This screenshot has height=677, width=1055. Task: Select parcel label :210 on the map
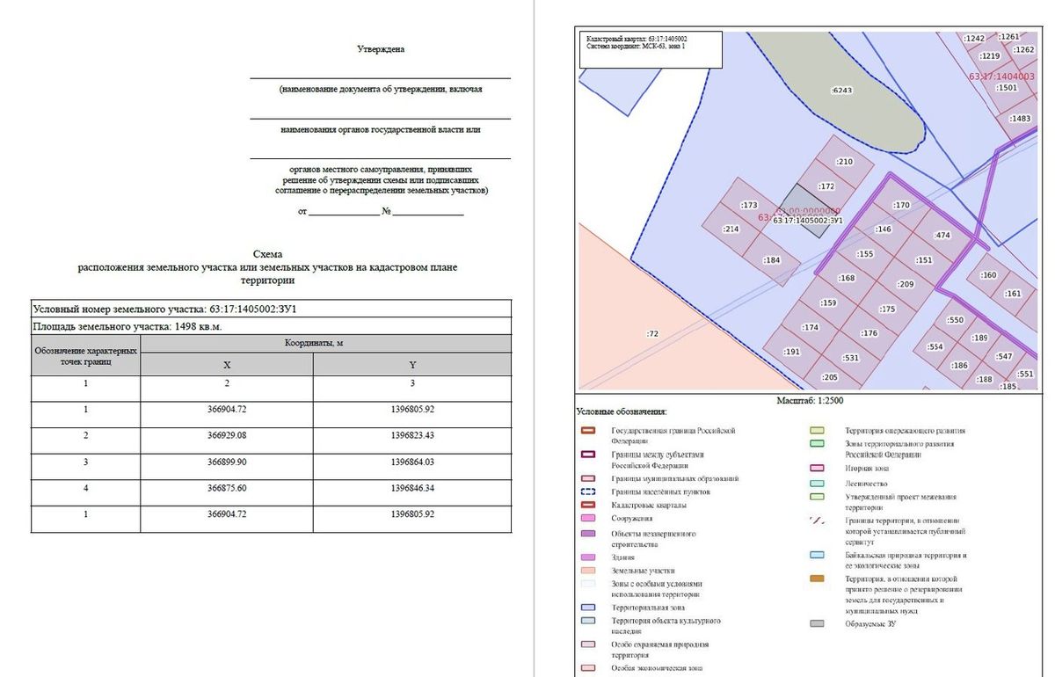(844, 162)
